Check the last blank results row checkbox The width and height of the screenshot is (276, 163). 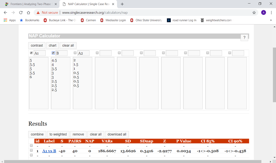click(31, 155)
